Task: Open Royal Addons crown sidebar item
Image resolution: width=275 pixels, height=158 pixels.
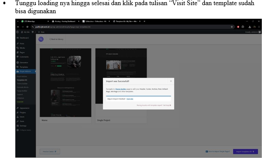Action: [25, 72]
